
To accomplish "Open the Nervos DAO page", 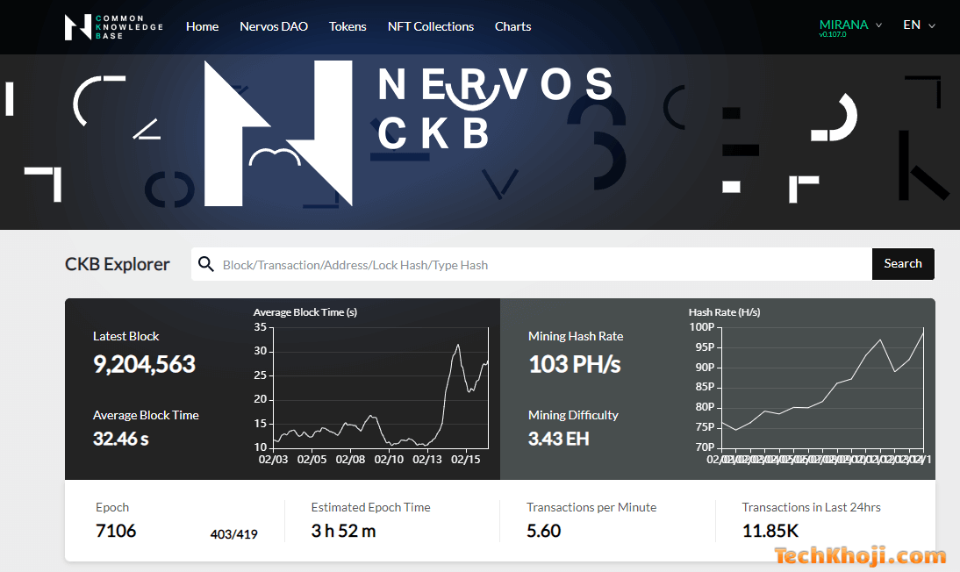I will (x=274, y=26).
